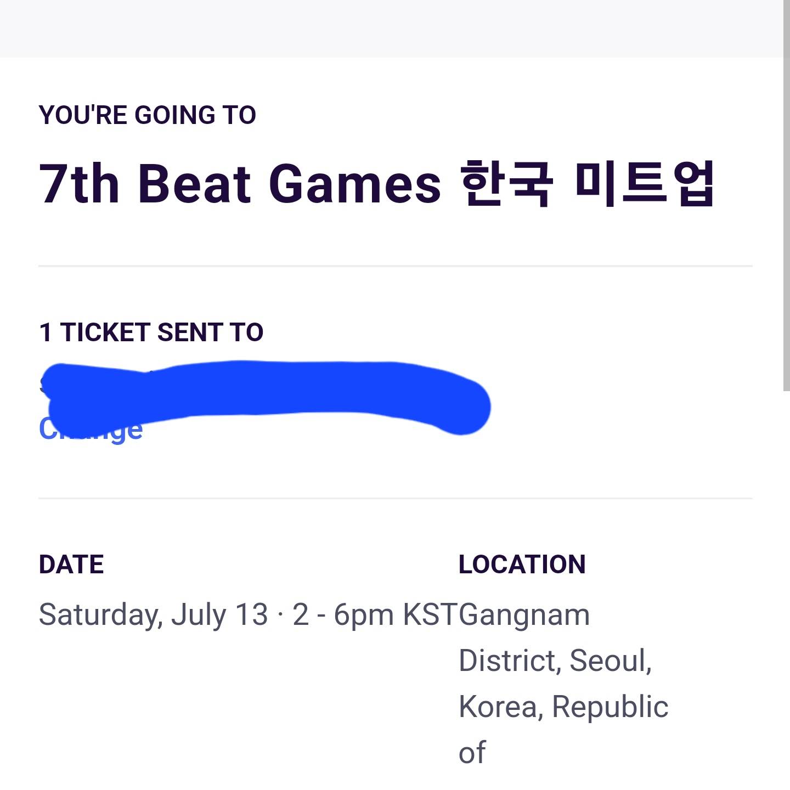Viewport: 790px width, 790px height.
Task: Click the "Gangnam" location text
Action: 524,615
